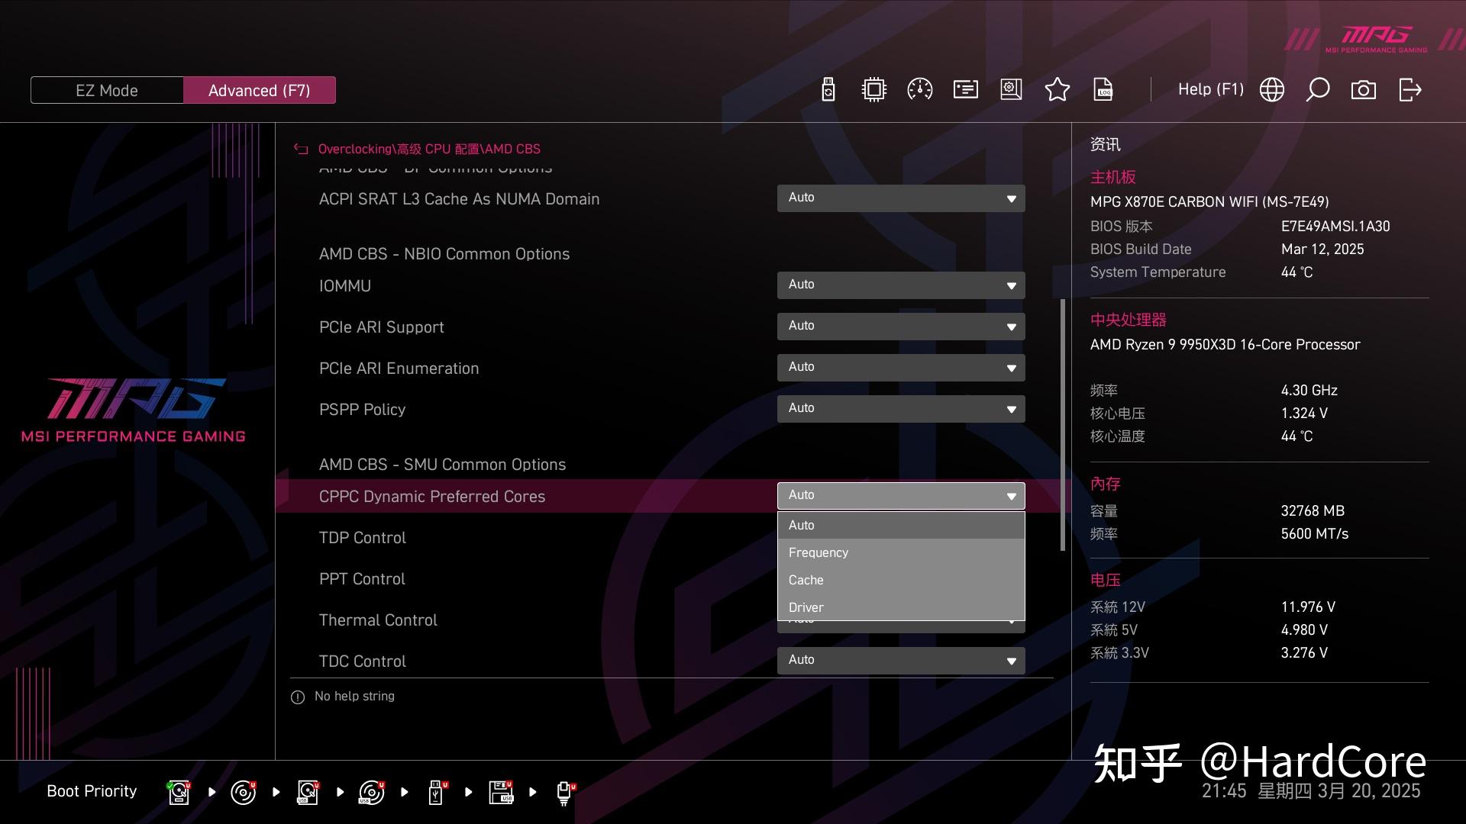Open Help (F1)
The height and width of the screenshot is (824, 1466).
[1210, 89]
